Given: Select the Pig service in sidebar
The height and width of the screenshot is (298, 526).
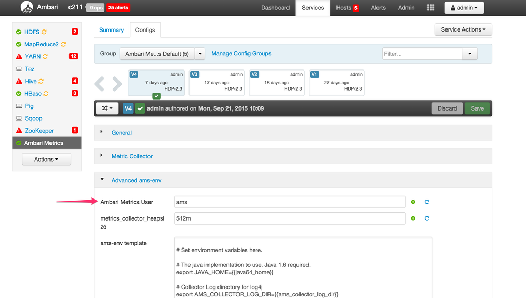Looking at the screenshot, I should [x=29, y=106].
